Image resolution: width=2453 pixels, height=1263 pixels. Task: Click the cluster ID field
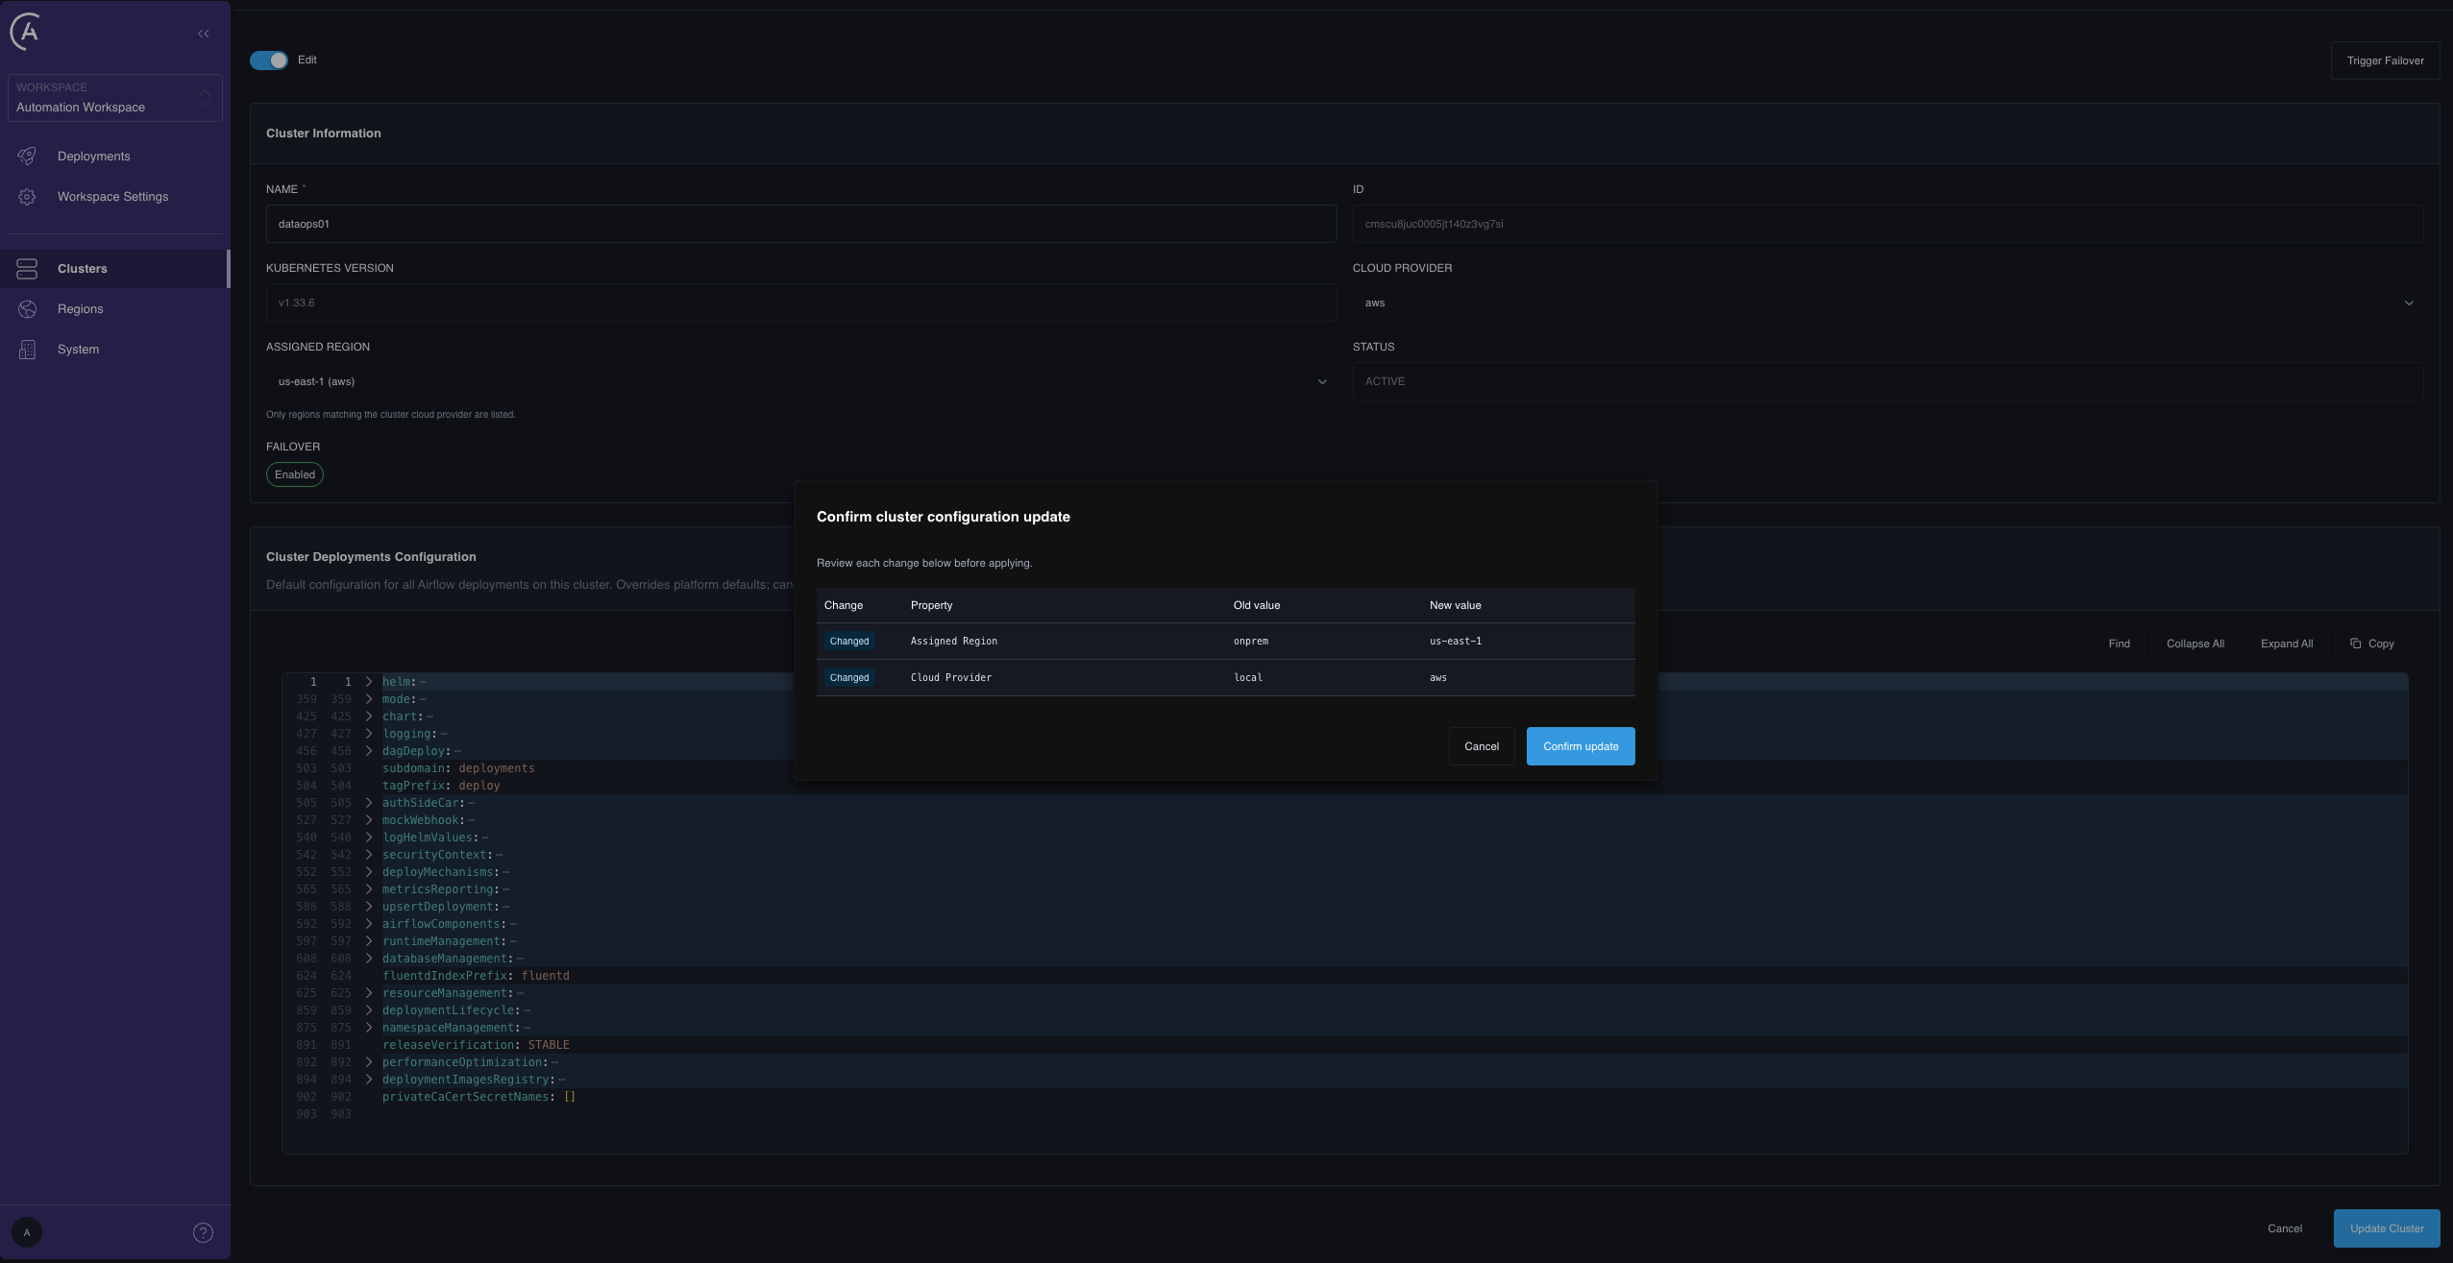[x=1887, y=224]
